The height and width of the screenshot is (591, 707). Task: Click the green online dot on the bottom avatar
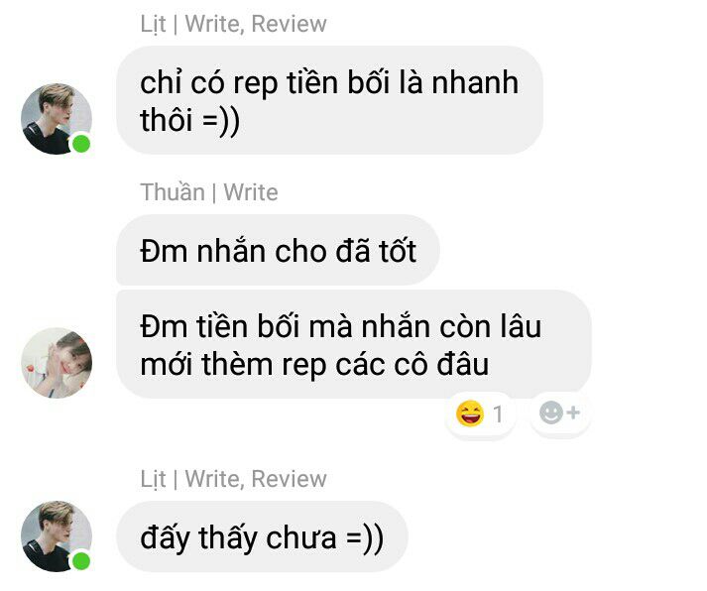click(x=81, y=561)
